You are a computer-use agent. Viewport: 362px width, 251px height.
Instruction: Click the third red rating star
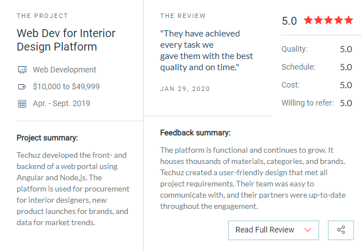click(328, 20)
